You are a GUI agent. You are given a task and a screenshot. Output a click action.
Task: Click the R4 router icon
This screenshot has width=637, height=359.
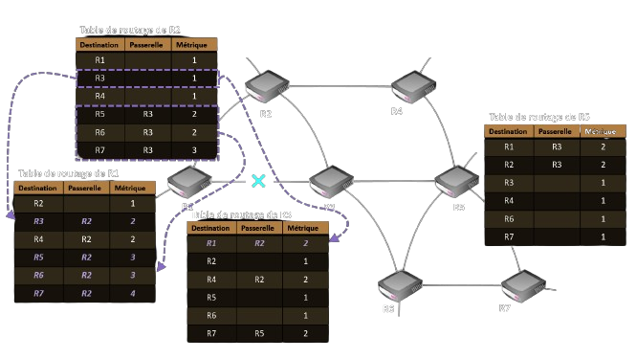413,86
